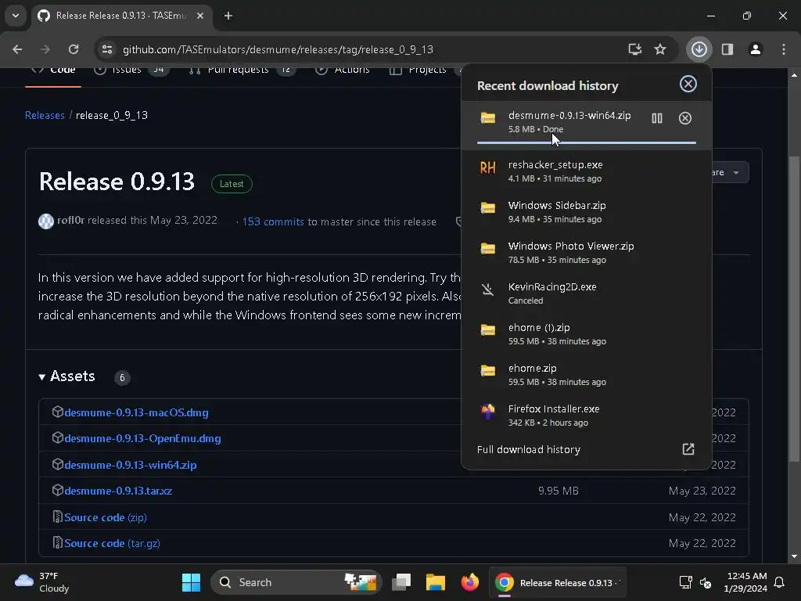
Task: Click the taskbar Search box
Action: click(296, 582)
